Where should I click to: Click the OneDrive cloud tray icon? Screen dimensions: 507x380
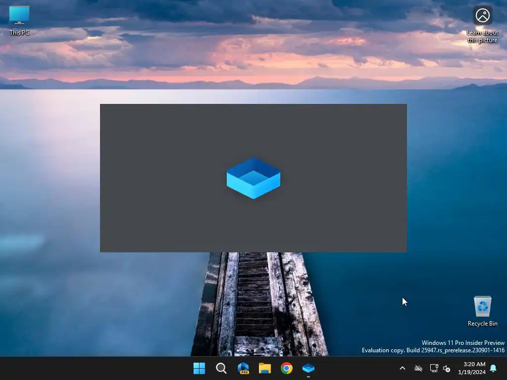[x=418, y=368]
